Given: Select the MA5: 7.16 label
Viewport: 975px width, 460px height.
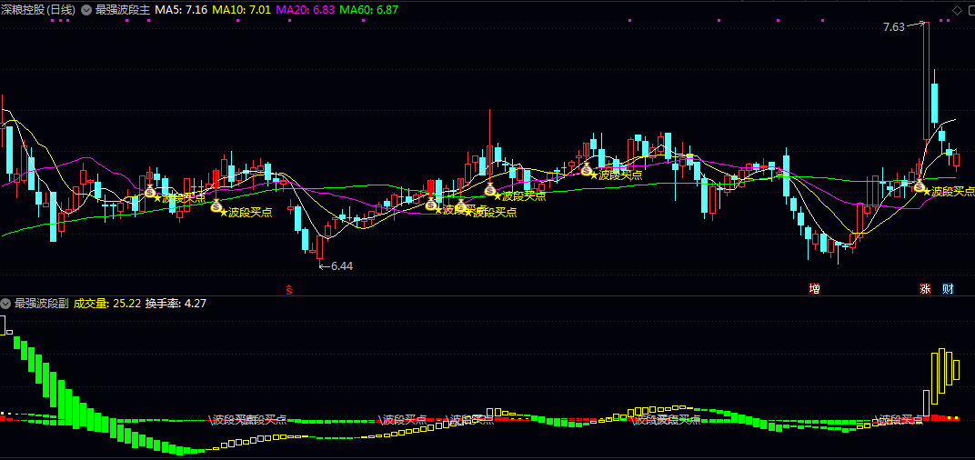Looking at the screenshot, I should pyautogui.click(x=181, y=10).
